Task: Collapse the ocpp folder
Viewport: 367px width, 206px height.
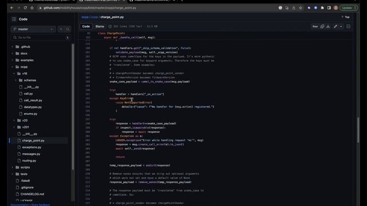Action: tap(13, 67)
